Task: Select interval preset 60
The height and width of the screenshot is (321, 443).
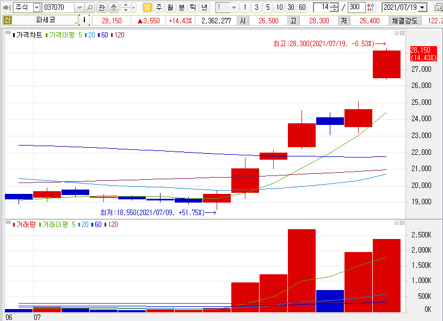Action: 302,8
